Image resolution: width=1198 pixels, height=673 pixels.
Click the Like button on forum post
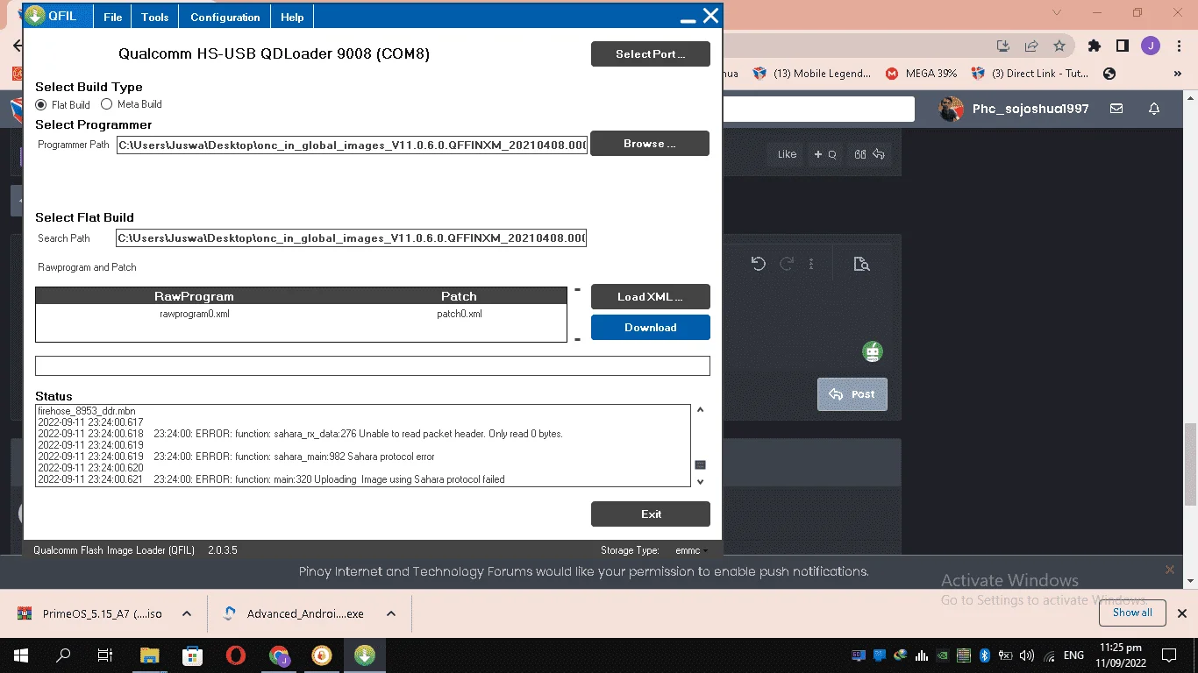click(x=787, y=154)
